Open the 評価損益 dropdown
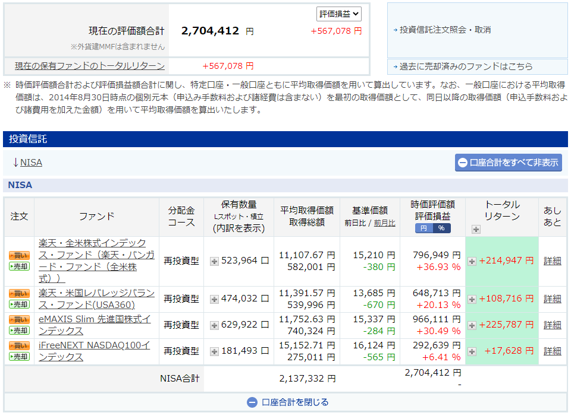This screenshot has height=416, width=571. point(338,14)
